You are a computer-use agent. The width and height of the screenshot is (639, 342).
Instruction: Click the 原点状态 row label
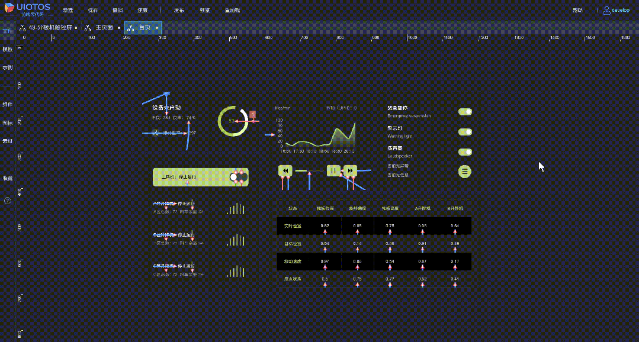[x=293, y=279]
